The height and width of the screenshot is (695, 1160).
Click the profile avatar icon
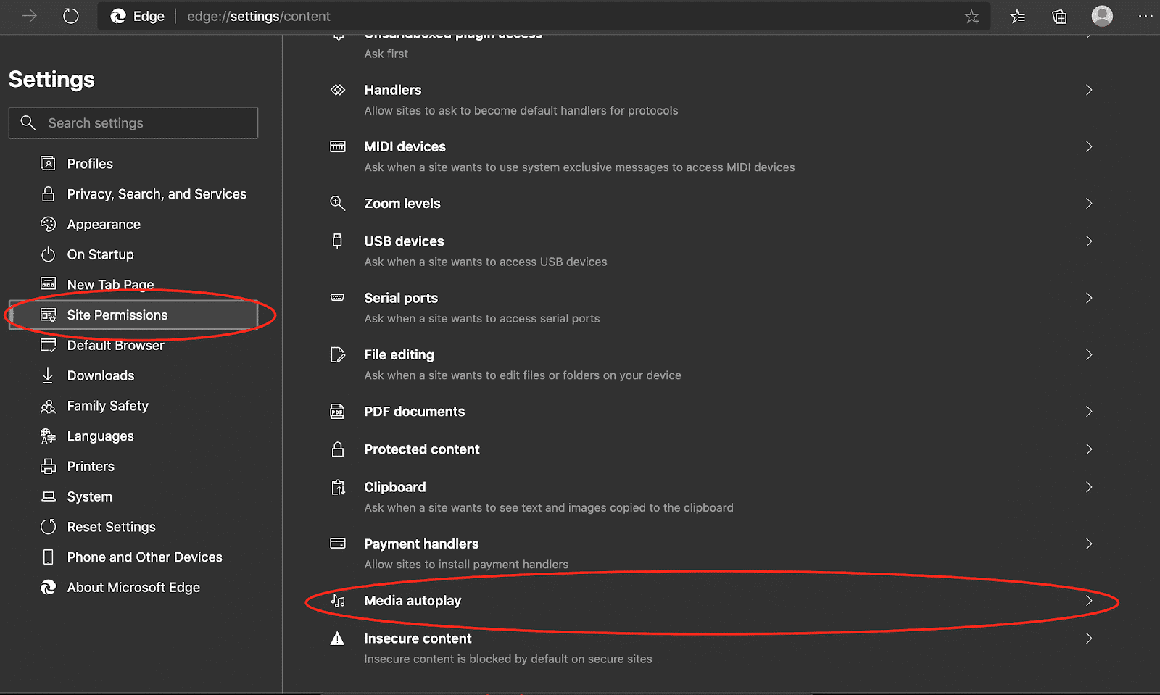tap(1101, 16)
